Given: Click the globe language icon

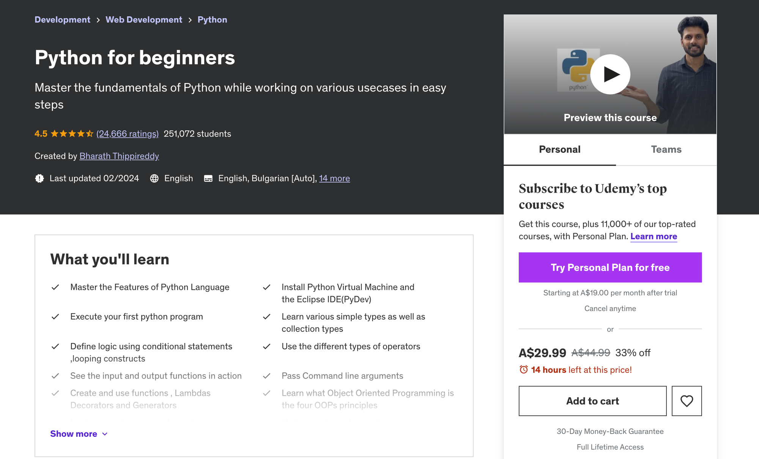Looking at the screenshot, I should pyautogui.click(x=154, y=178).
